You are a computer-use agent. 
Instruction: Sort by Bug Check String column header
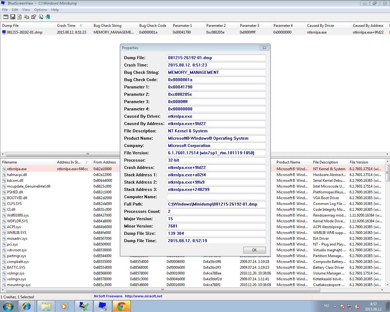[114, 26]
